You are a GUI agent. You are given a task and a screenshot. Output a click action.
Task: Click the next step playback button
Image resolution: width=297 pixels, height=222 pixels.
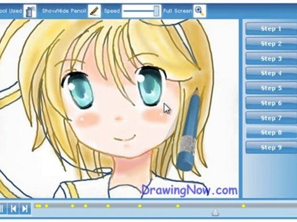(x=25, y=209)
